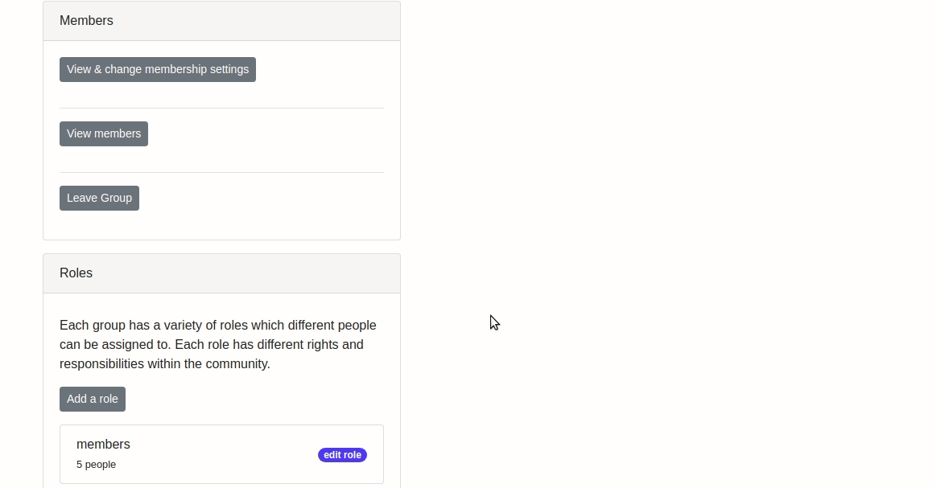937x488 pixels.
Task: Click the Members heading text
Action: 87,21
